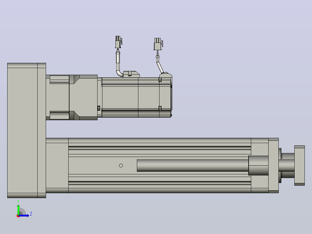
Task: Select the small circular hole on the actuator body
Action: 121,165
